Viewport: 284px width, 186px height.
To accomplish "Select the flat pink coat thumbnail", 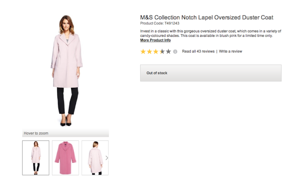I will 65,158.
